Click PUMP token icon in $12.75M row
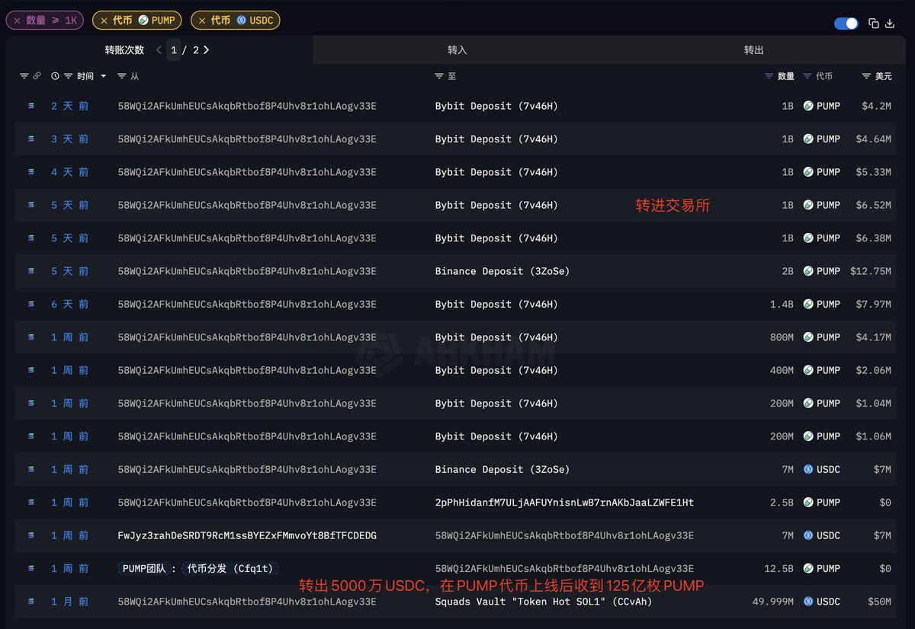This screenshot has width=915, height=629. pos(808,271)
